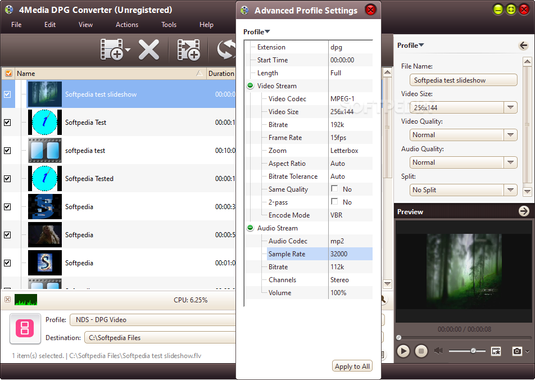Sort list by Duration column header

pos(221,74)
